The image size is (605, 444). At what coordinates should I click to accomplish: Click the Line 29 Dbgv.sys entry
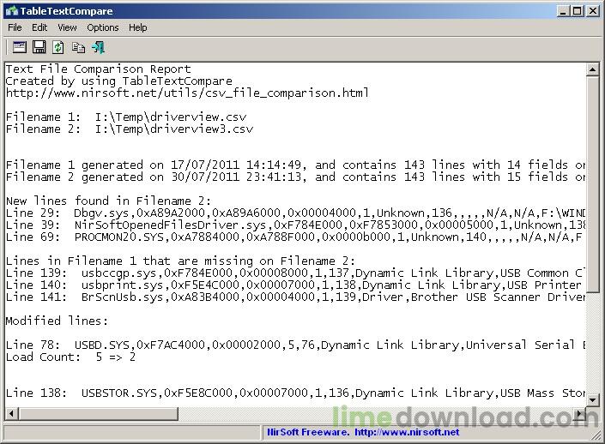(x=295, y=213)
